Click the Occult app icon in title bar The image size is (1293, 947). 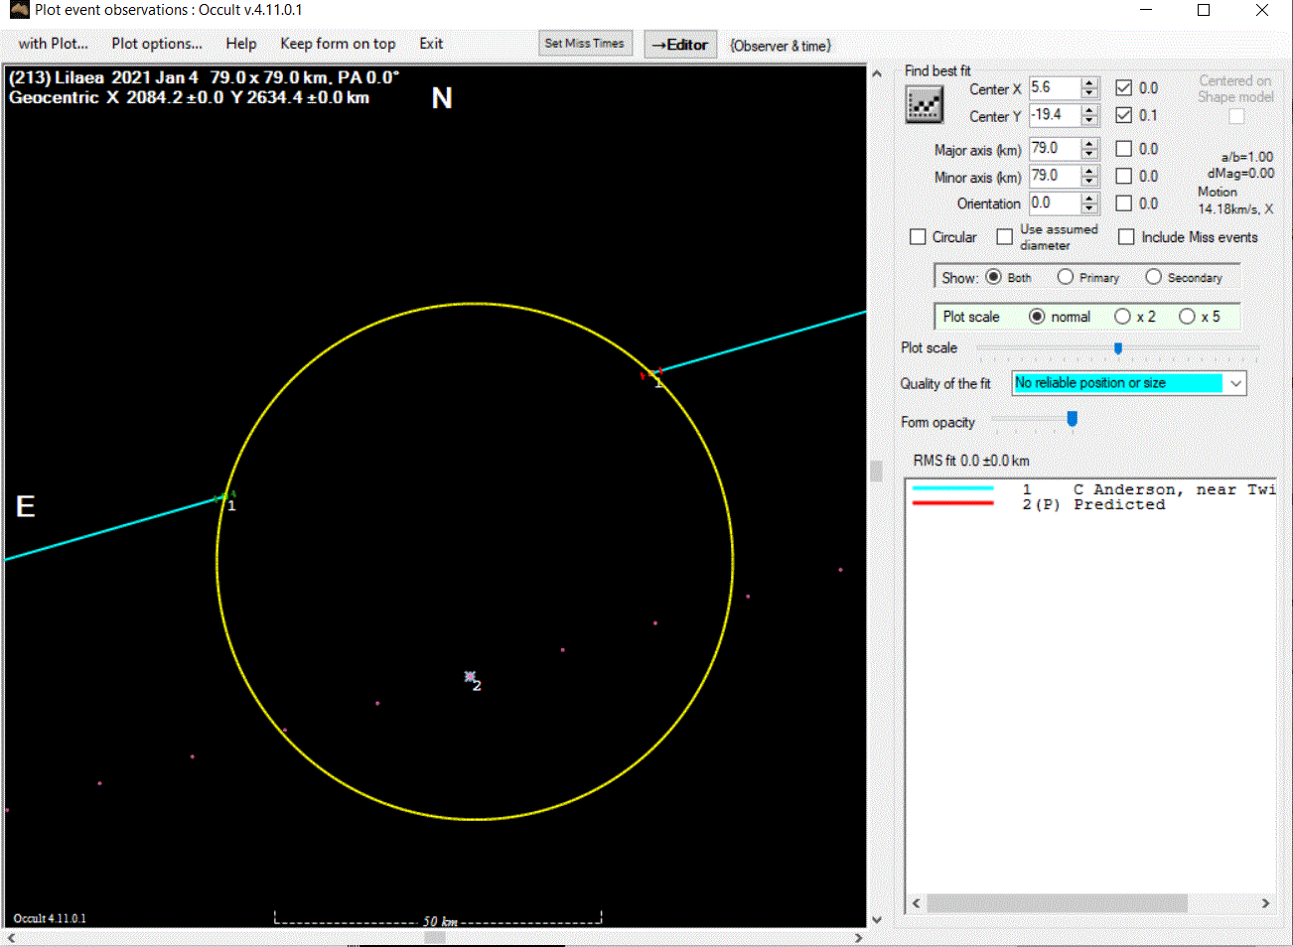click(19, 10)
